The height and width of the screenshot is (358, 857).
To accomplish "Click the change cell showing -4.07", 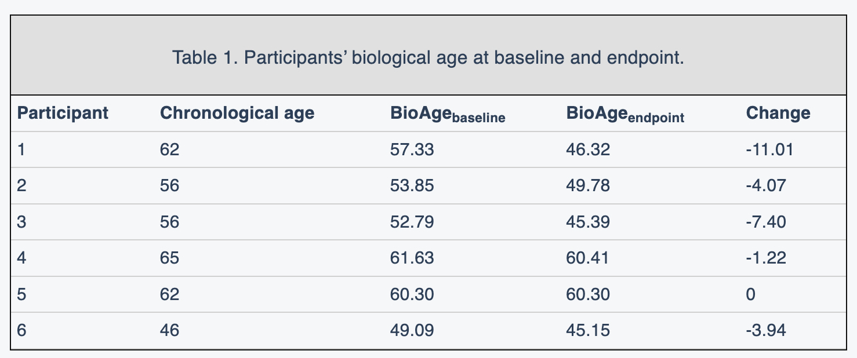I will pos(766,186).
